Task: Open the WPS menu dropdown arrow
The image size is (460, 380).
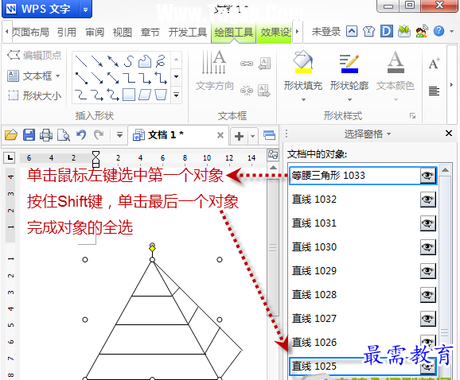Action: point(85,10)
